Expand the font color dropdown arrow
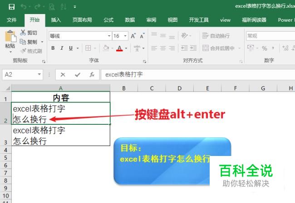 [126, 48]
